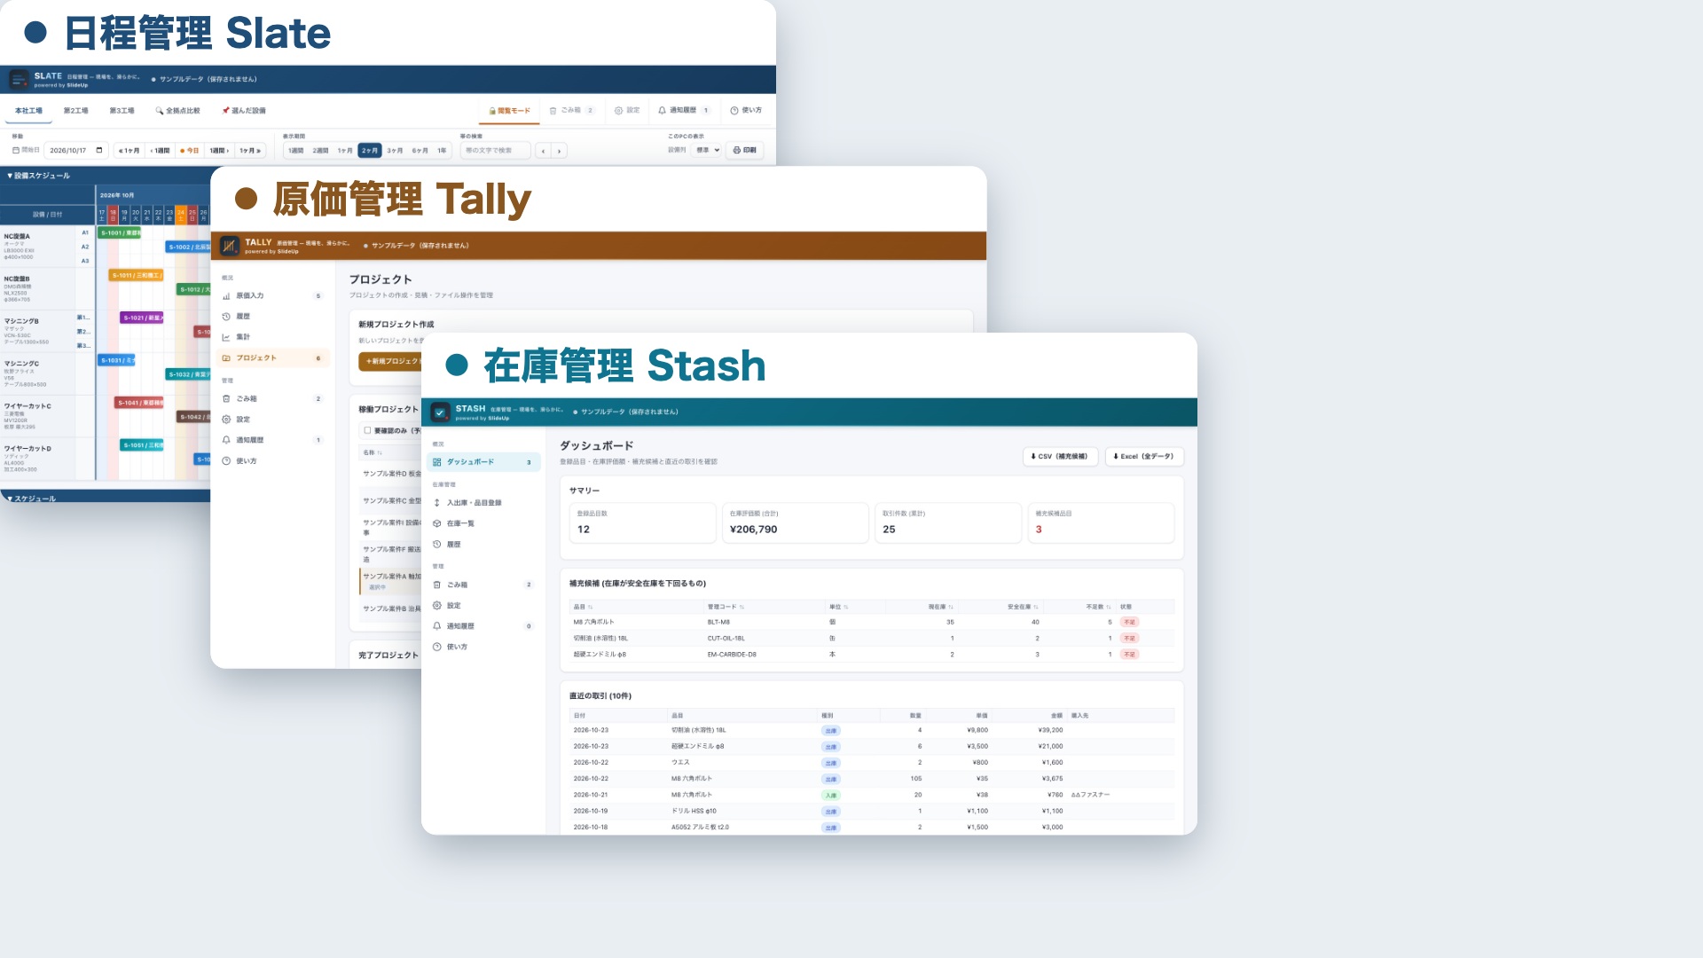Collapse 設備スケジュール section in Slate
This screenshot has width=1703, height=958.
[x=39, y=176]
